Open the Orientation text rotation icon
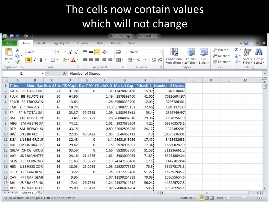Screen dimensions: 269x202 [104, 52]
